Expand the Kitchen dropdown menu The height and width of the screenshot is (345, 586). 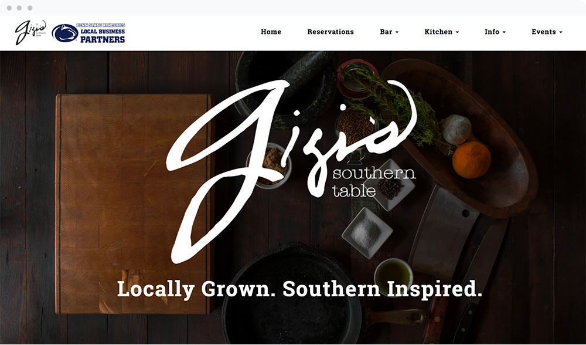[x=441, y=32]
